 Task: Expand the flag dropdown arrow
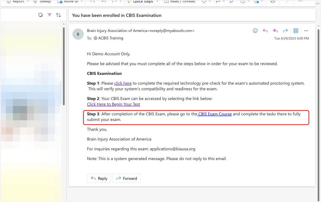click(224, 1)
